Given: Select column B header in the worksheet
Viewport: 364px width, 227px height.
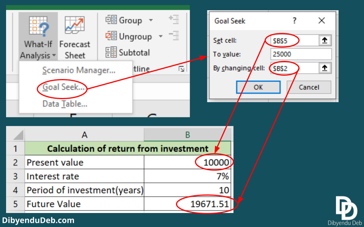Looking at the screenshot, I should (187, 135).
